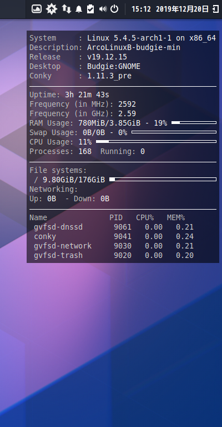This screenshot has width=222, height=427.
Task: Click MEM% value '0.20' for gvfsd-trash
Action: click(x=185, y=255)
